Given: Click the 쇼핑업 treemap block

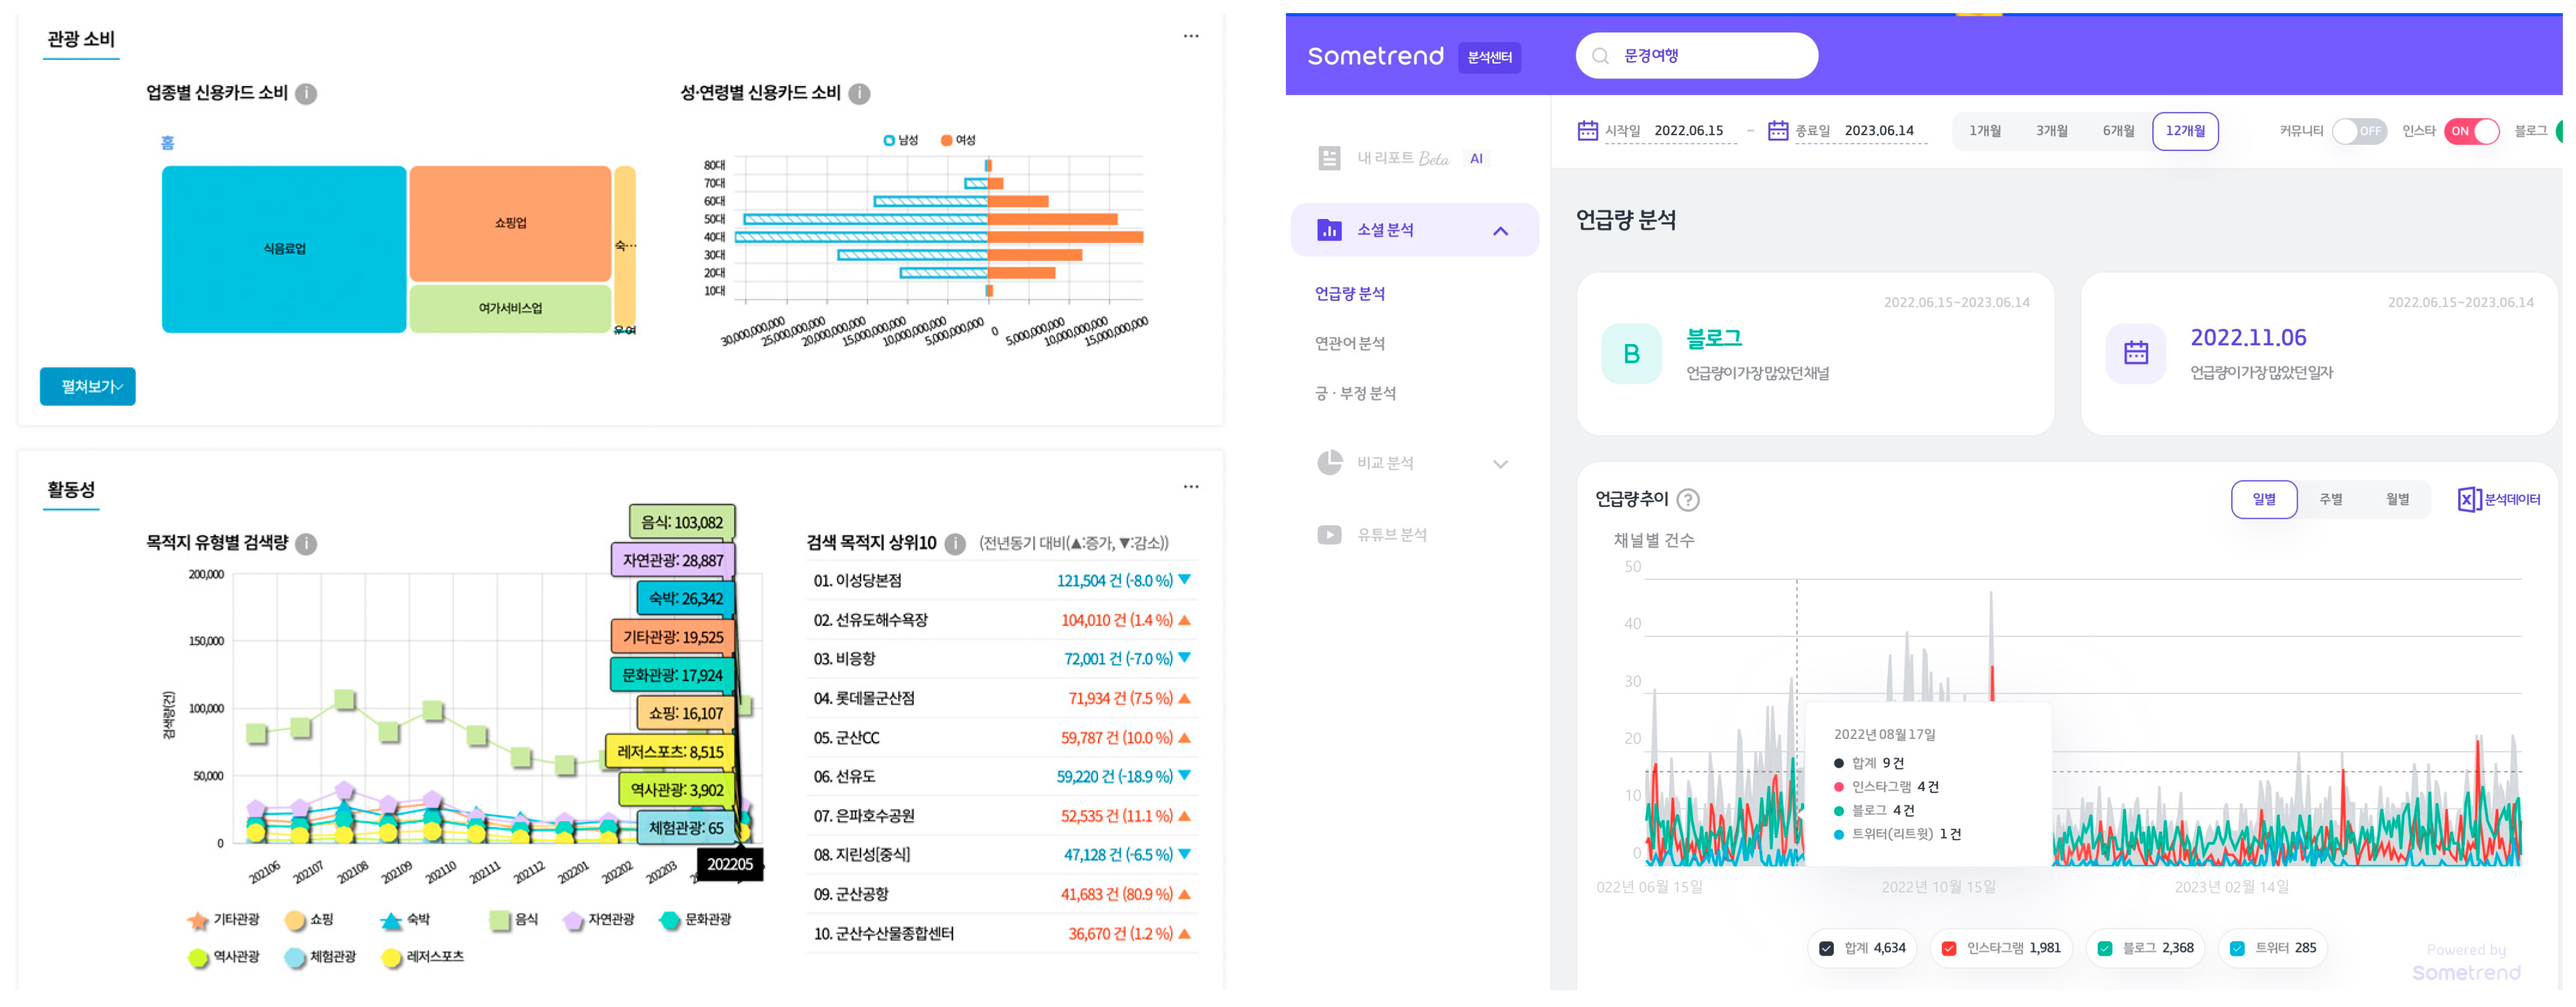Looking at the screenshot, I should pos(510,224).
